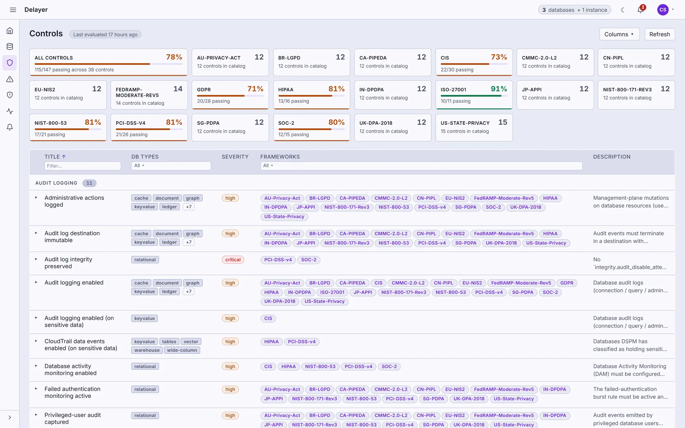The width and height of the screenshot is (685, 428).
Task: Select the CIS framework card
Action: 474,62
